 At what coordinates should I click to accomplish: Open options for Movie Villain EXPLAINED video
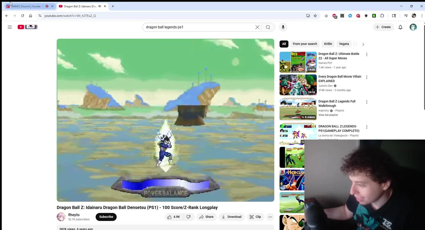click(367, 77)
